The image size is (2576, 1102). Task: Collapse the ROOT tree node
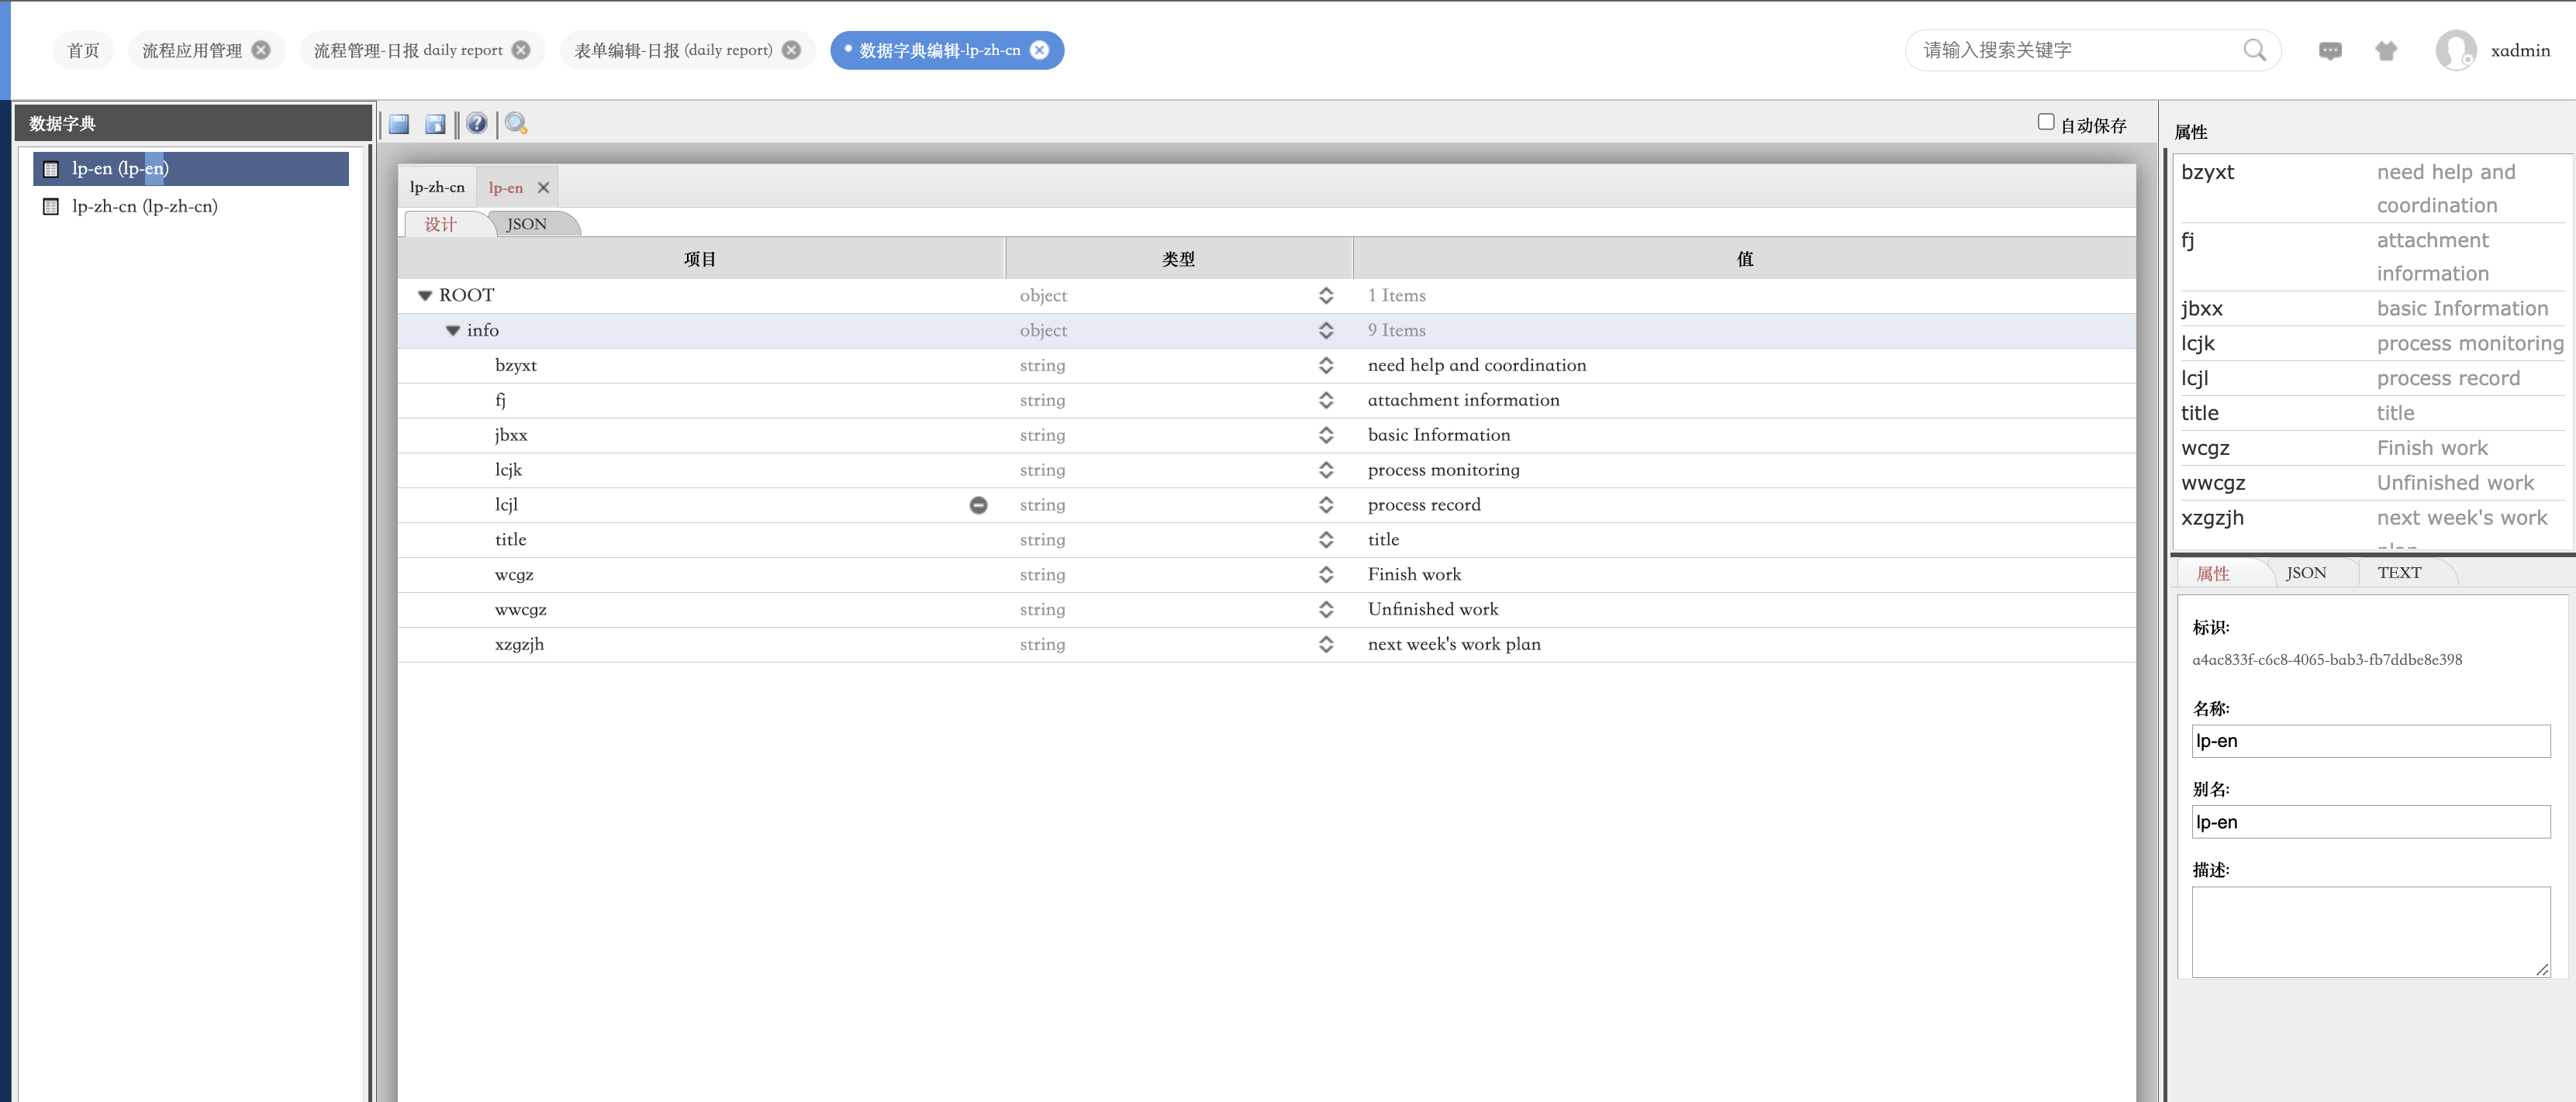425,296
